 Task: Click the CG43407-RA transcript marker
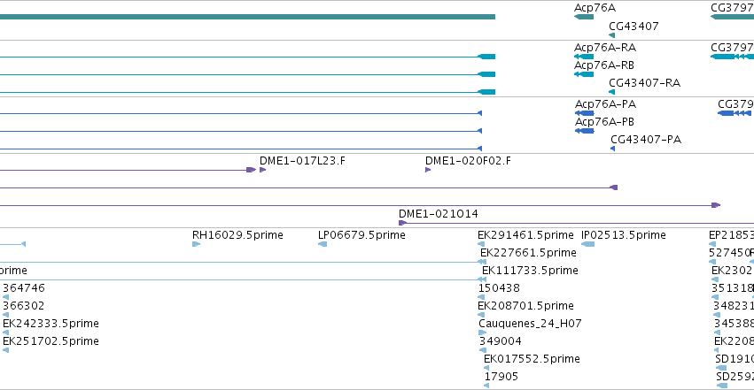click(x=611, y=92)
